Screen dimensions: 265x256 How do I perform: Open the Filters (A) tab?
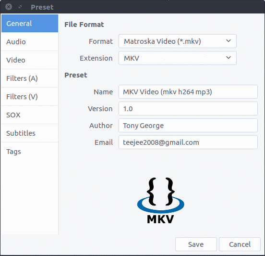pos(30,78)
